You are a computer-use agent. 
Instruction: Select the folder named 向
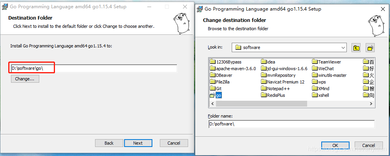click(369, 95)
